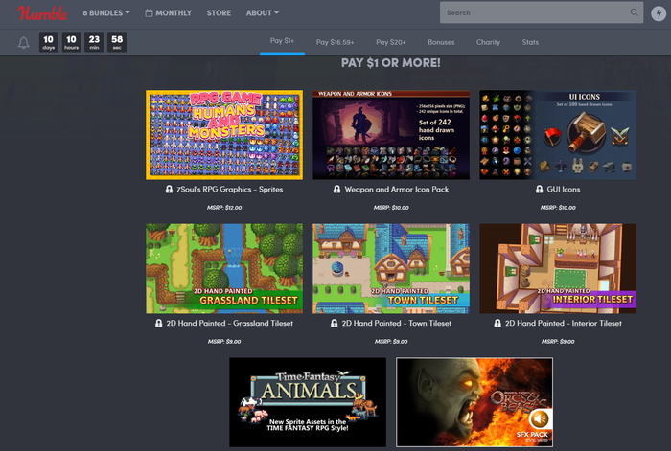The image size is (671, 451).
Task: Click into the Search field
Action: (532, 13)
